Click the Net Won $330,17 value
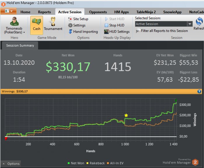This screenshot has height=168, width=204. (x=68, y=67)
